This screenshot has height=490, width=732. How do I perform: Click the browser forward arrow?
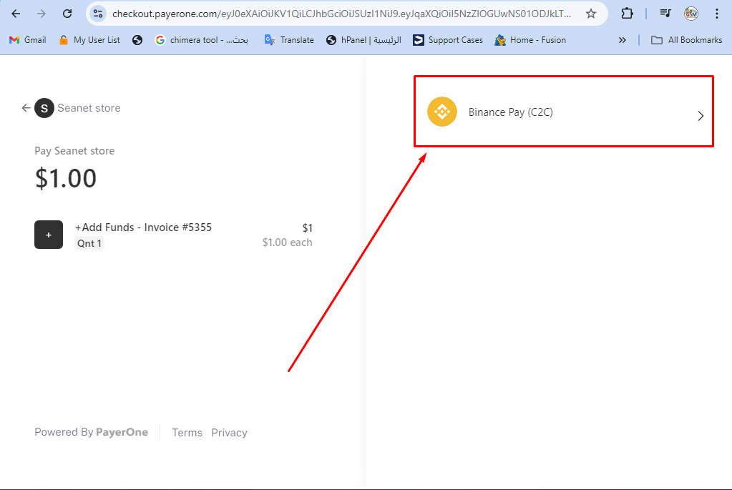[42, 14]
